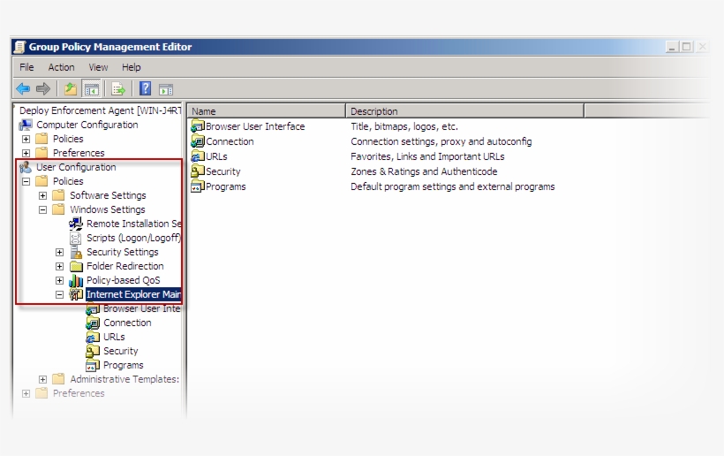Click the Security Settings lock icon
Image resolution: width=724 pixels, height=456 pixels.
(x=76, y=252)
